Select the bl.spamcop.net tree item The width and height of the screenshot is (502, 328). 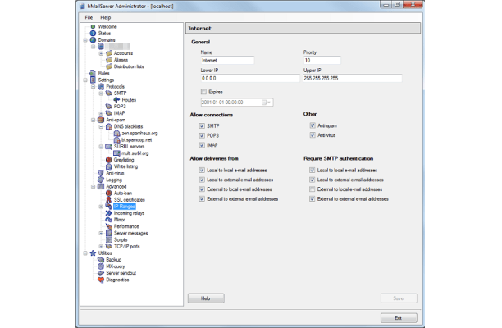point(137,140)
